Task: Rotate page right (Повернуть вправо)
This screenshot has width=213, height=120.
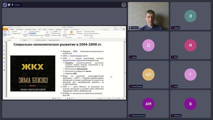Action: click(56, 35)
